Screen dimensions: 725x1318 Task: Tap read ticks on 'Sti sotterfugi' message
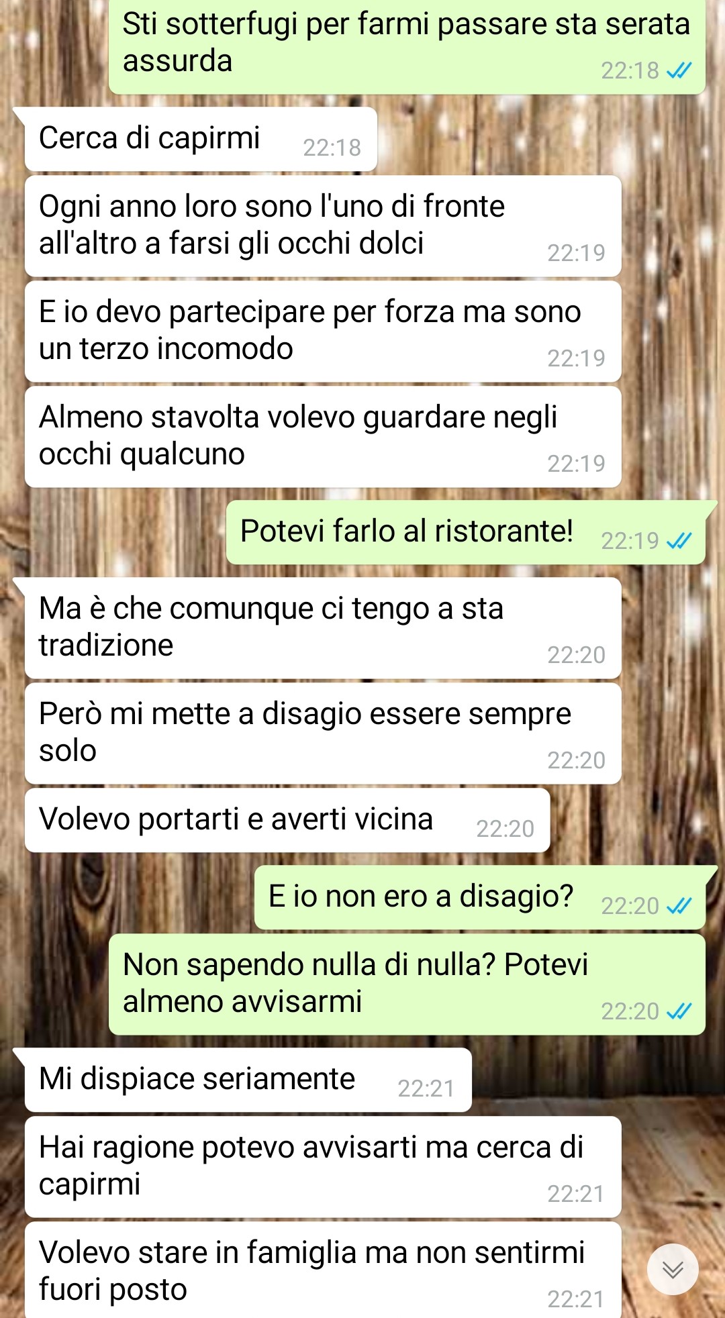(x=679, y=70)
